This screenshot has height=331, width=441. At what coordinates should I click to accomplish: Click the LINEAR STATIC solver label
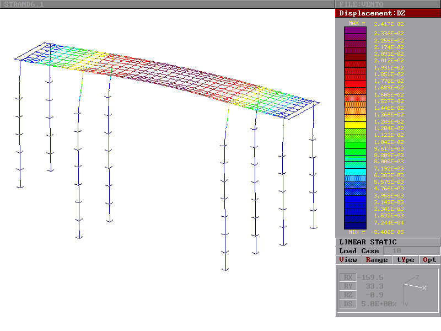coord(368,242)
